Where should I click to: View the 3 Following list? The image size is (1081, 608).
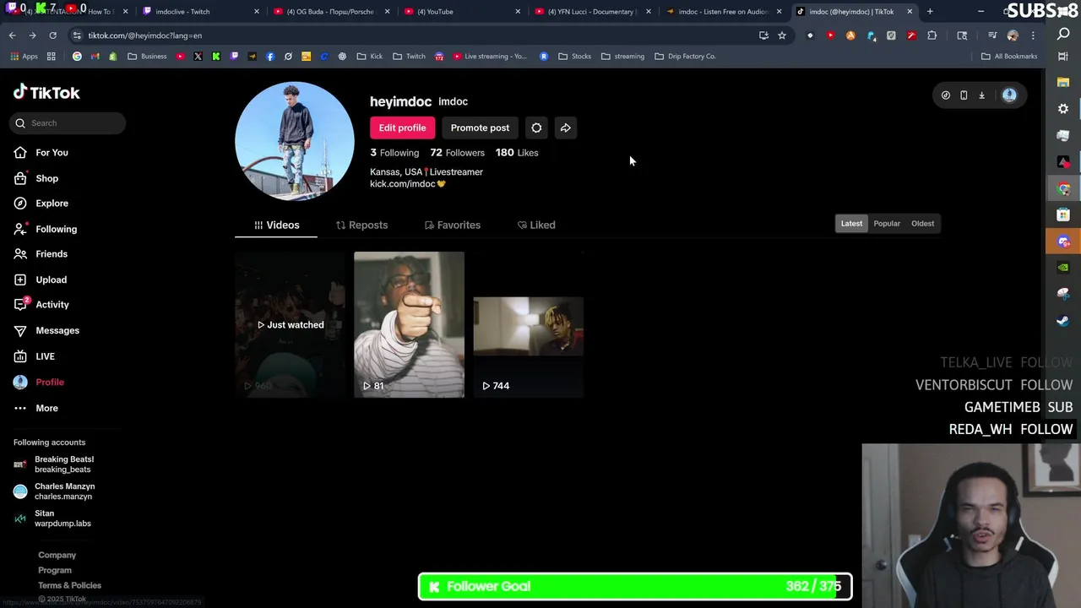pyautogui.click(x=394, y=153)
